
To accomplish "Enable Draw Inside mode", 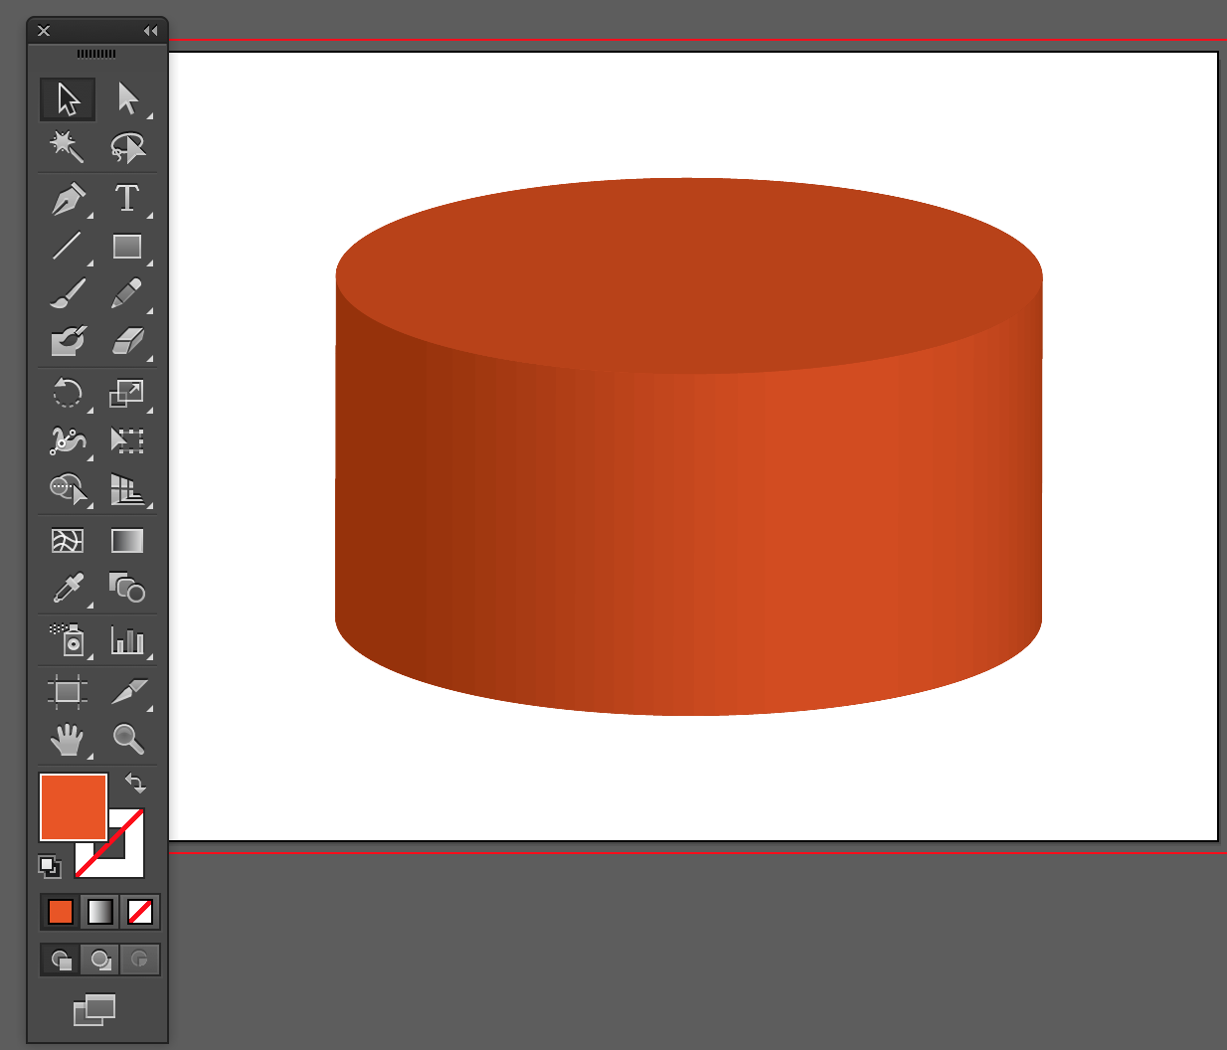I will tap(140, 960).
